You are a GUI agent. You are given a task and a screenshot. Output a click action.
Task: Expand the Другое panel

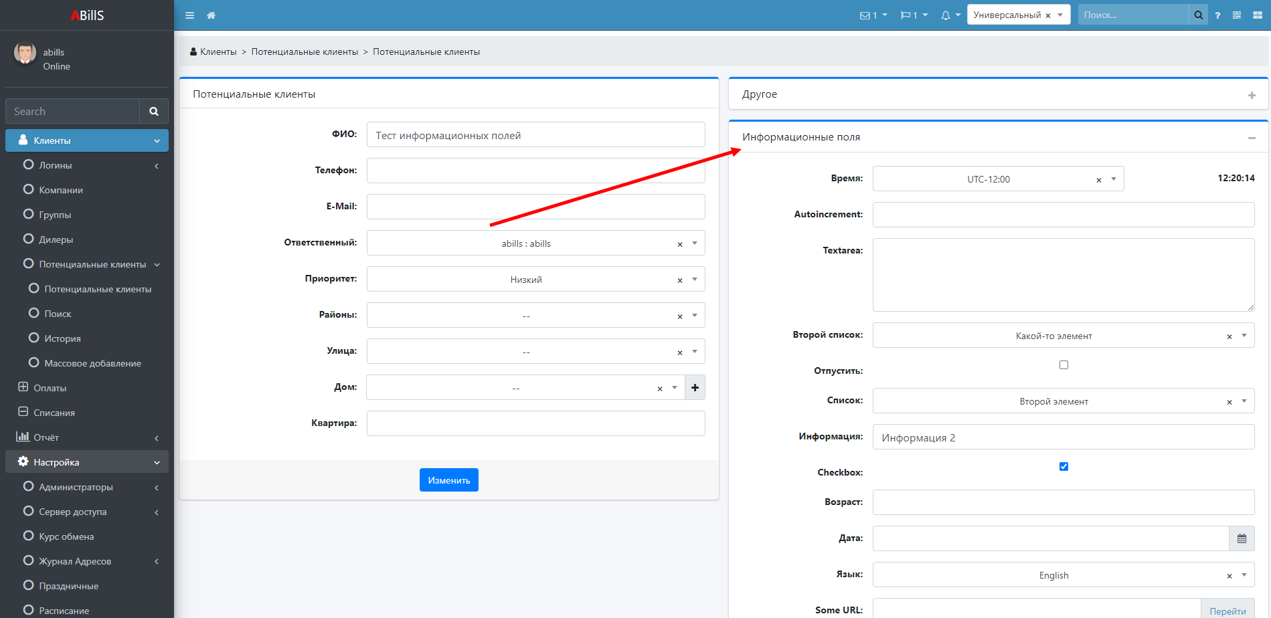click(x=1252, y=95)
